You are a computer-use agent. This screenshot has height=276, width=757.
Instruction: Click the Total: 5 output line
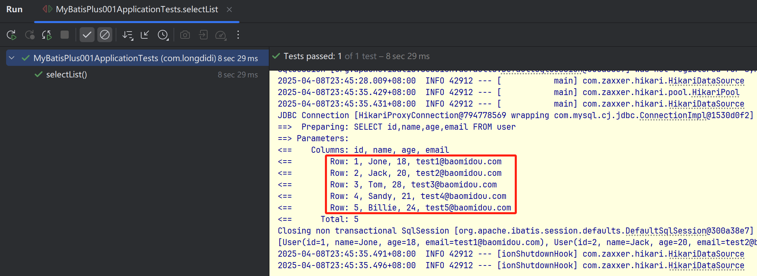coord(318,219)
